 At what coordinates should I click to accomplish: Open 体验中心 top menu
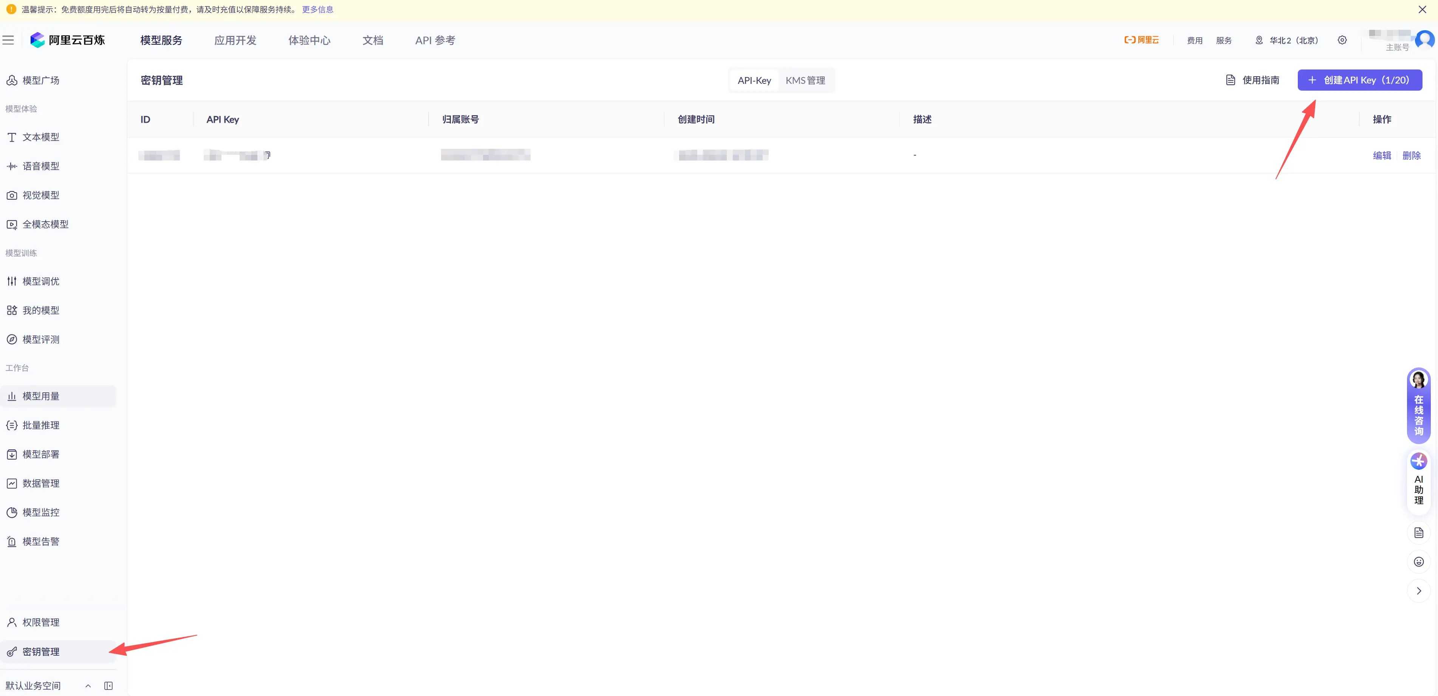(309, 40)
